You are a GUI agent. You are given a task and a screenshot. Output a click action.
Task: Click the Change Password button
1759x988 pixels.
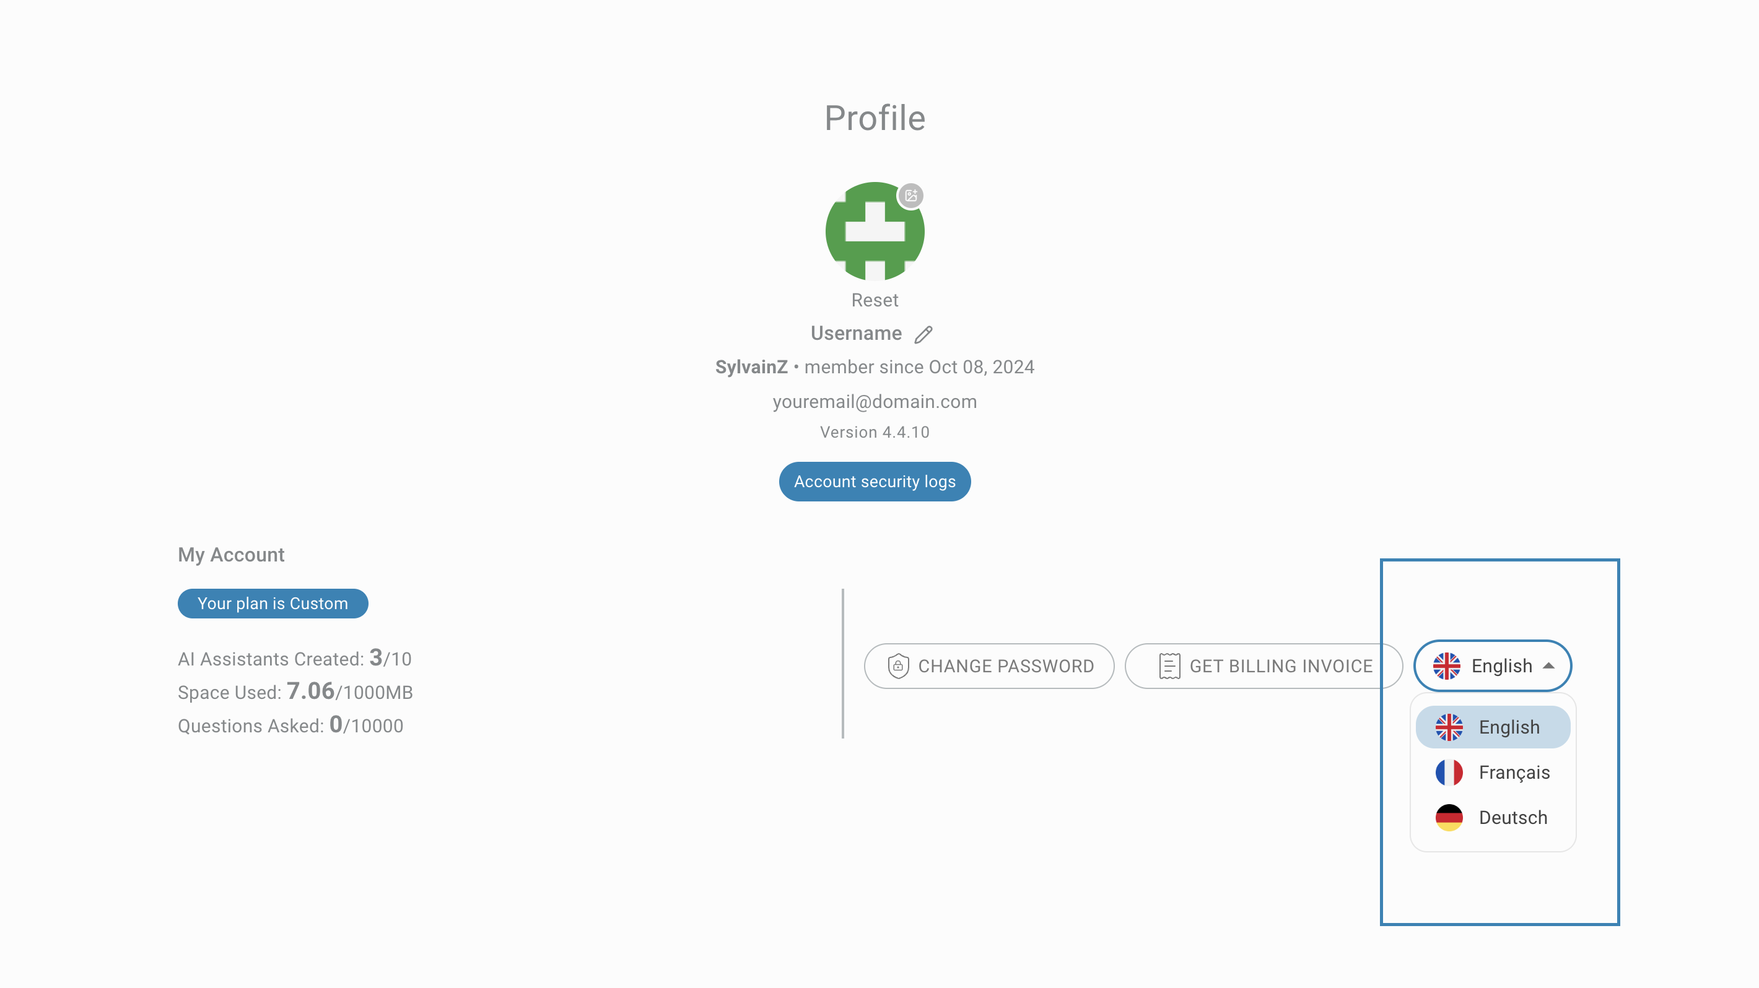[x=989, y=666]
